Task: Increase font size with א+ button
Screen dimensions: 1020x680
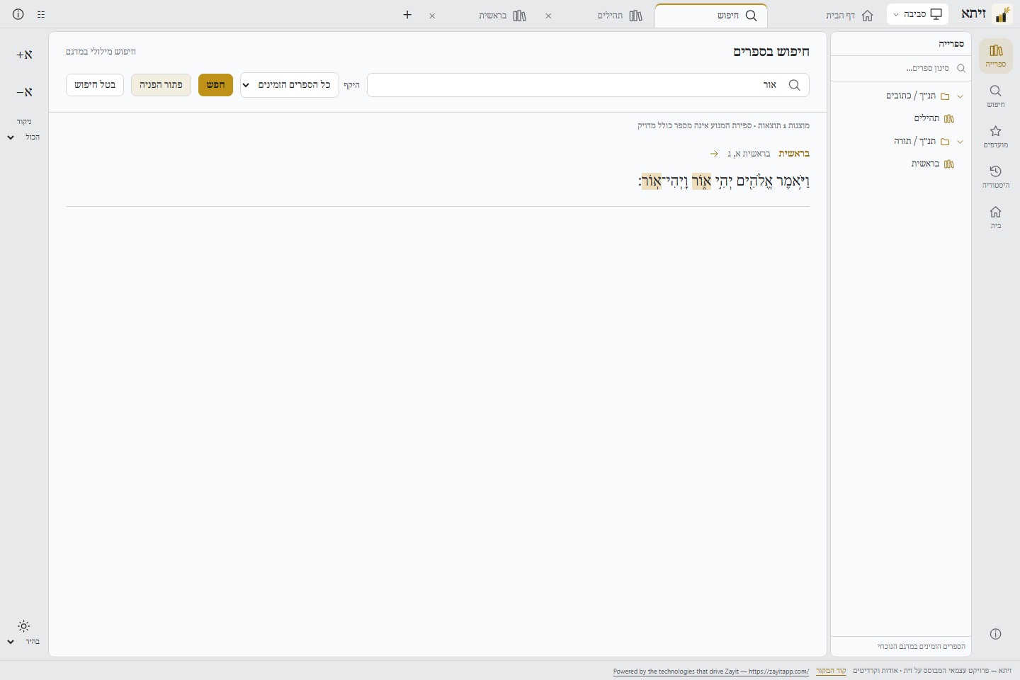Action: coord(25,55)
